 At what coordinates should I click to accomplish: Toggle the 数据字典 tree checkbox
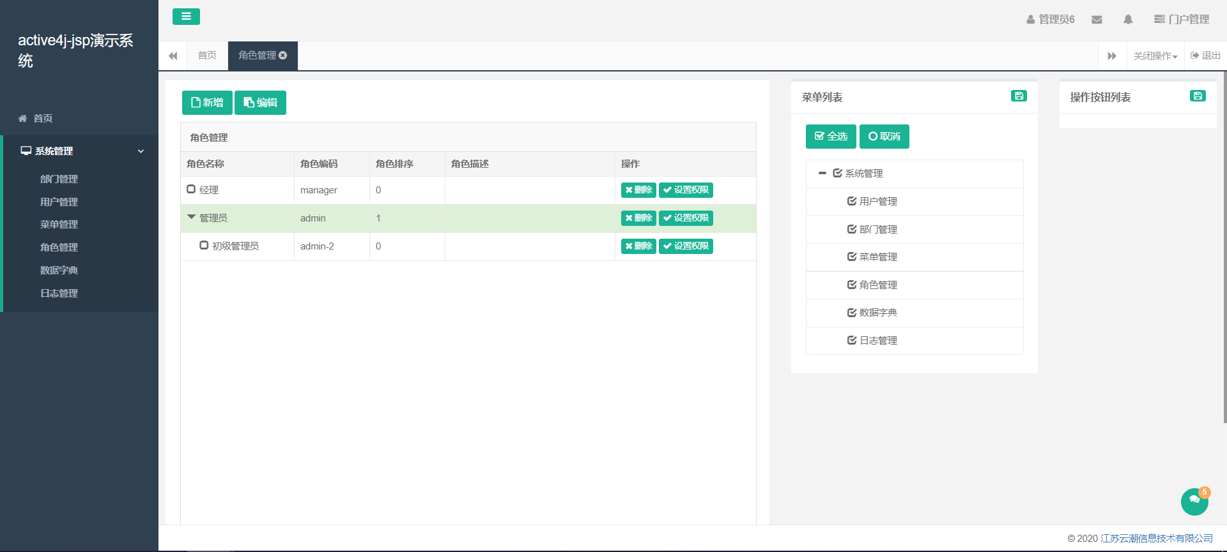pyautogui.click(x=852, y=313)
